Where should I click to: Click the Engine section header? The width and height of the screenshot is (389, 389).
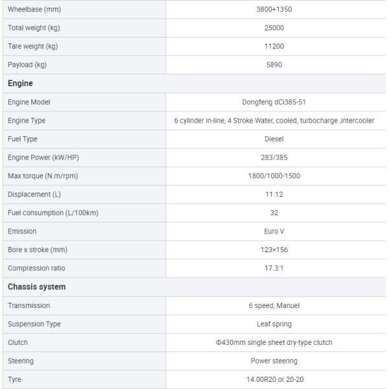pyautogui.click(x=20, y=84)
